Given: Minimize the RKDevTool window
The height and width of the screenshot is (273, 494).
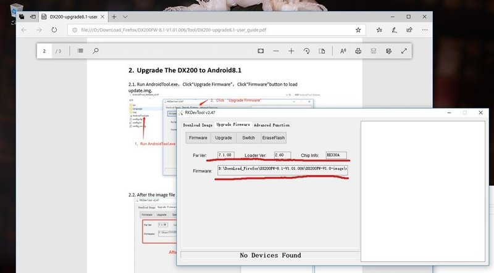Looking at the screenshot, I should point(449,113).
